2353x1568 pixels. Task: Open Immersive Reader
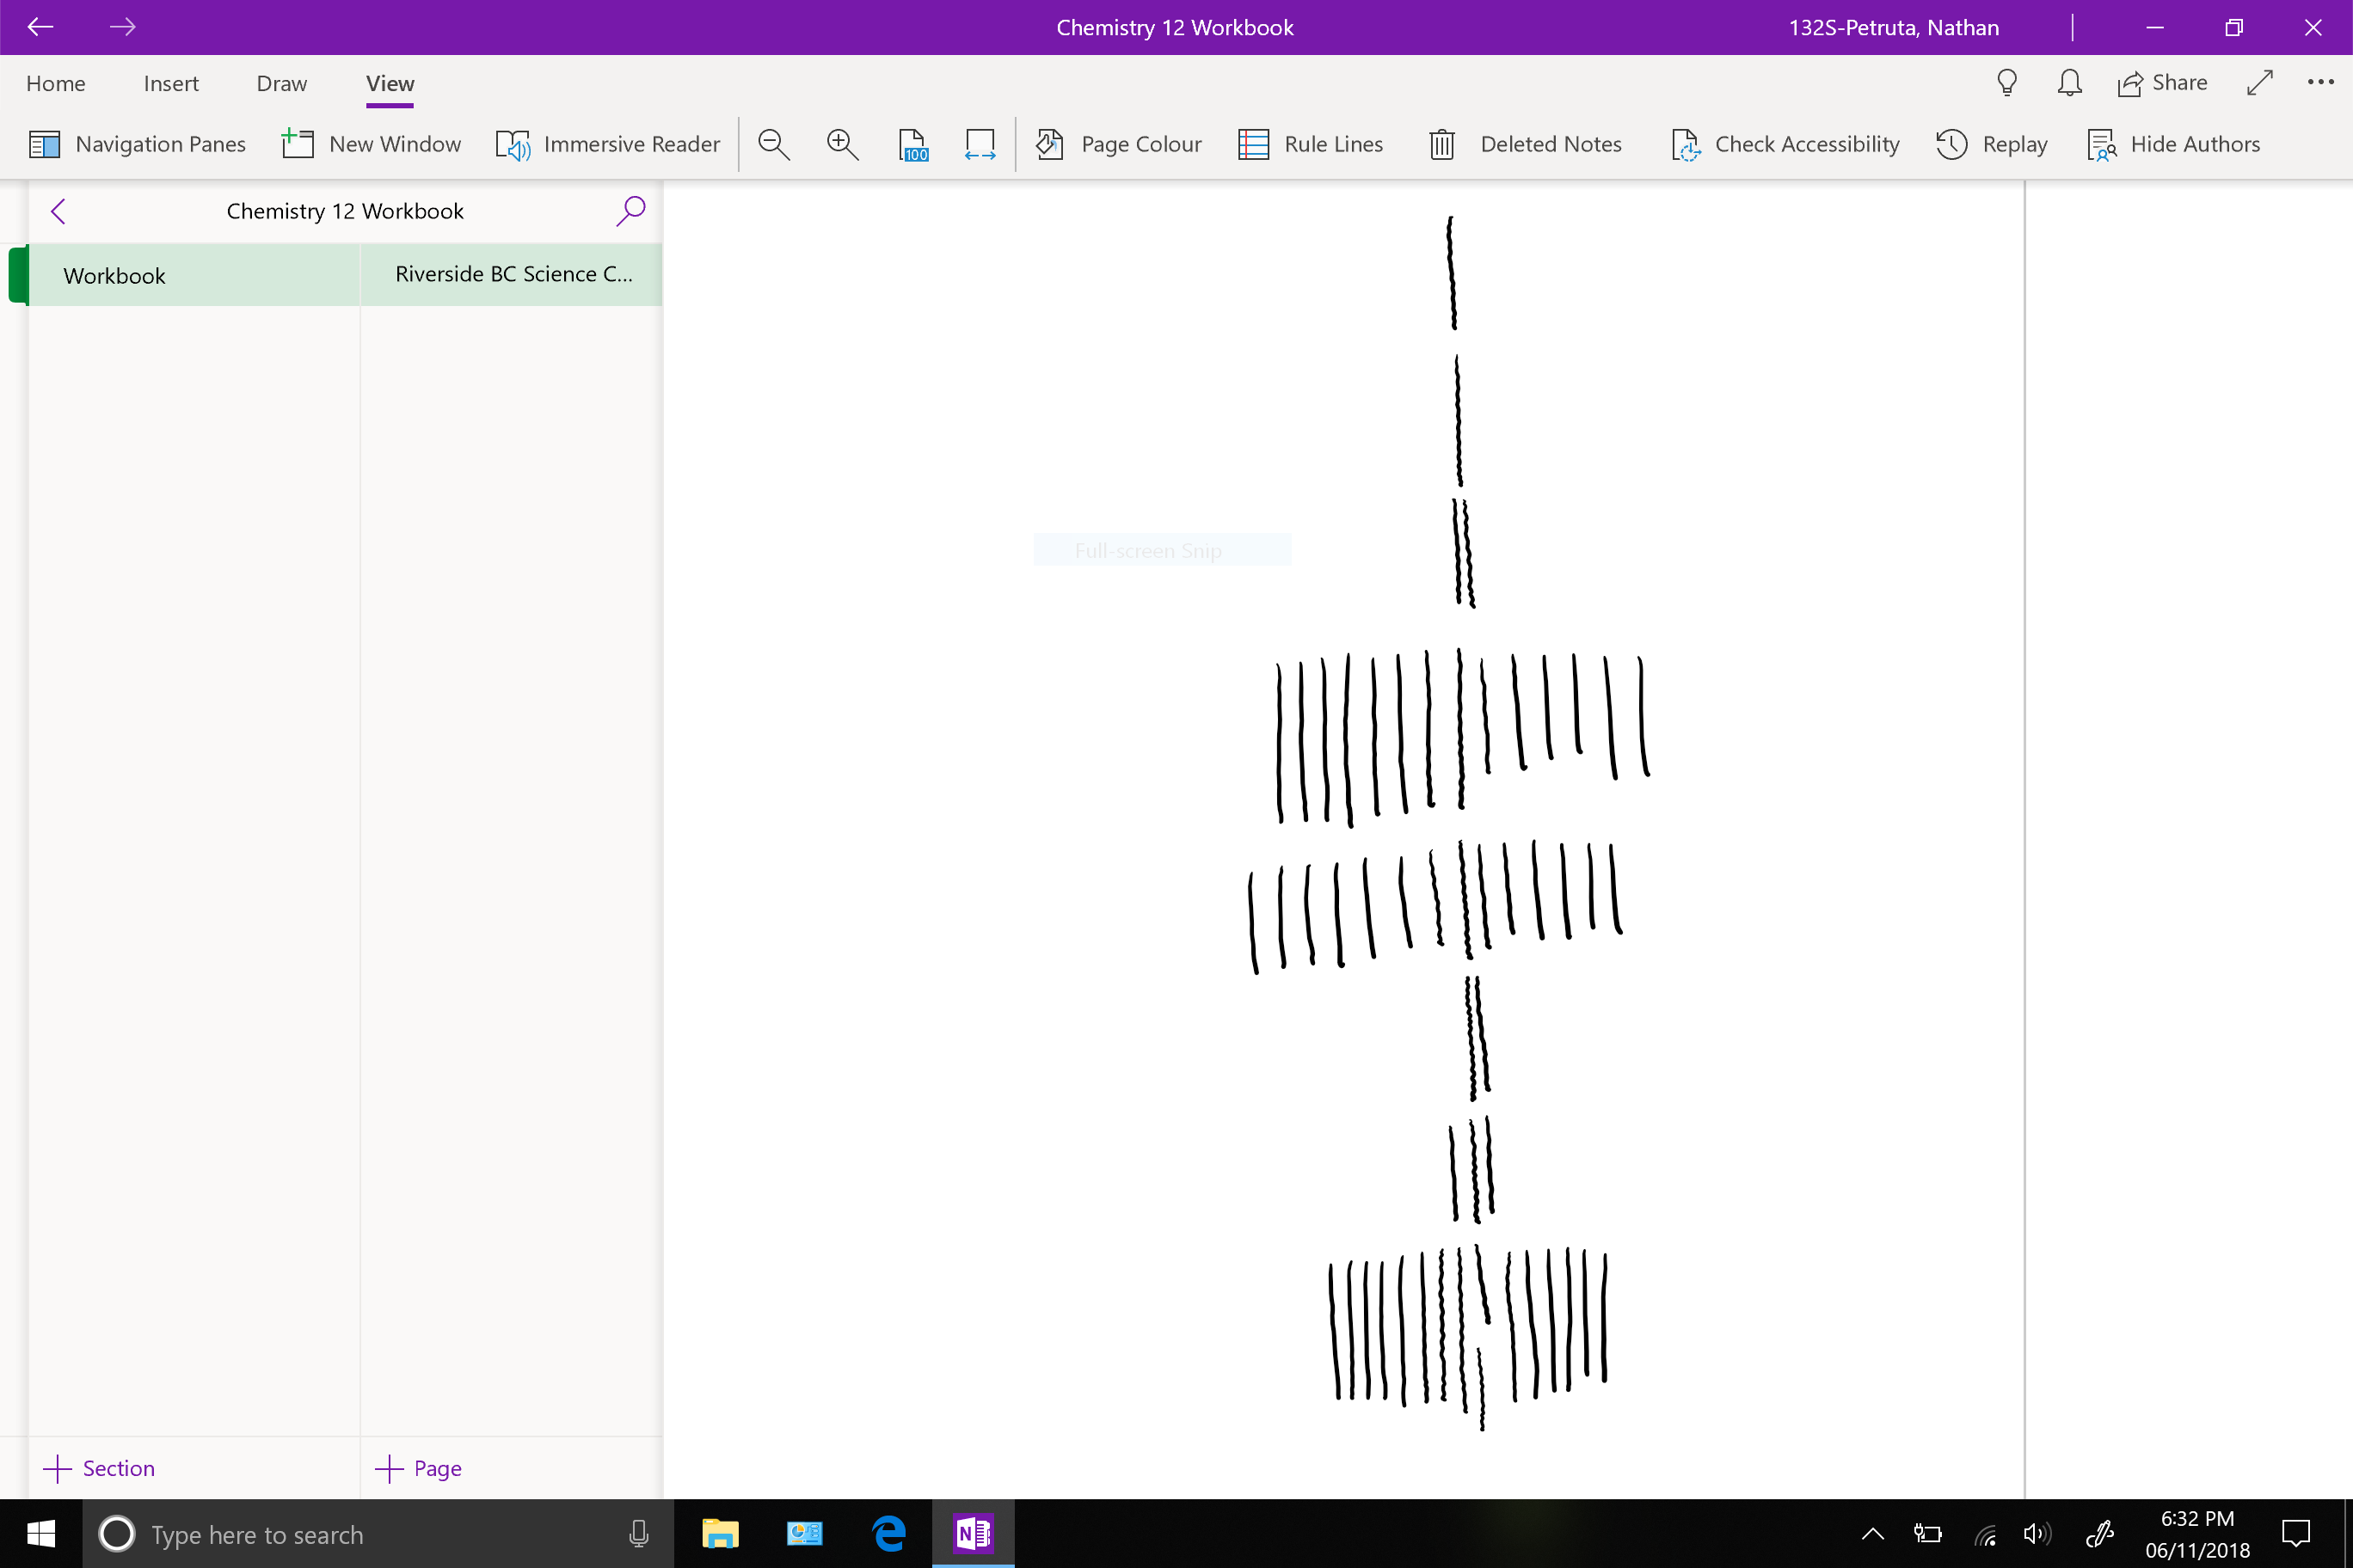pyautogui.click(x=607, y=145)
